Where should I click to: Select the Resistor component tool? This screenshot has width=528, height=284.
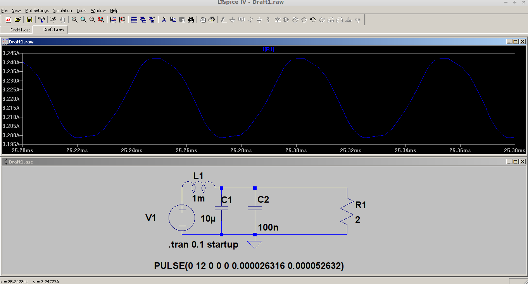coord(250,20)
